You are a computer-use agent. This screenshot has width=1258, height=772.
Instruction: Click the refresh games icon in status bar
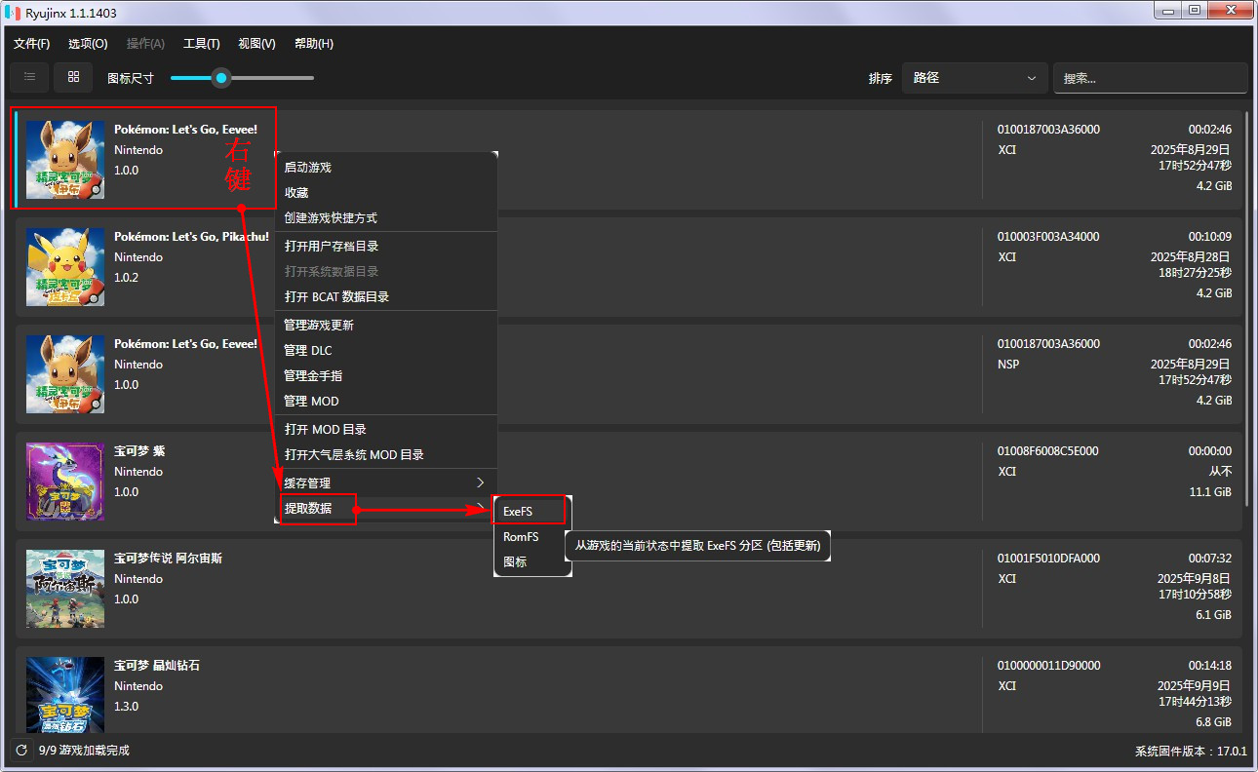click(x=21, y=751)
